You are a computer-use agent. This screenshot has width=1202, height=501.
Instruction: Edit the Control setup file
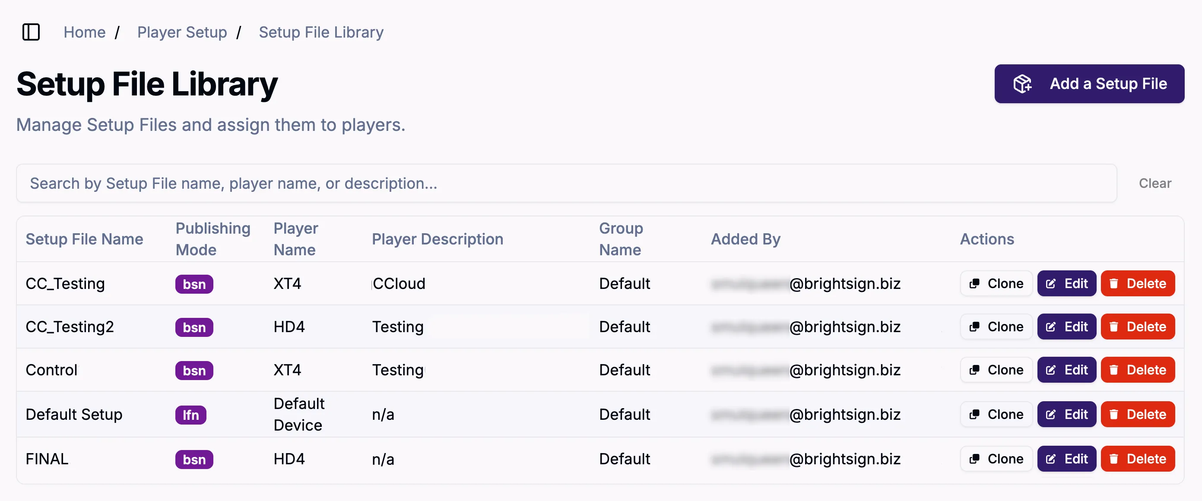coord(1067,370)
